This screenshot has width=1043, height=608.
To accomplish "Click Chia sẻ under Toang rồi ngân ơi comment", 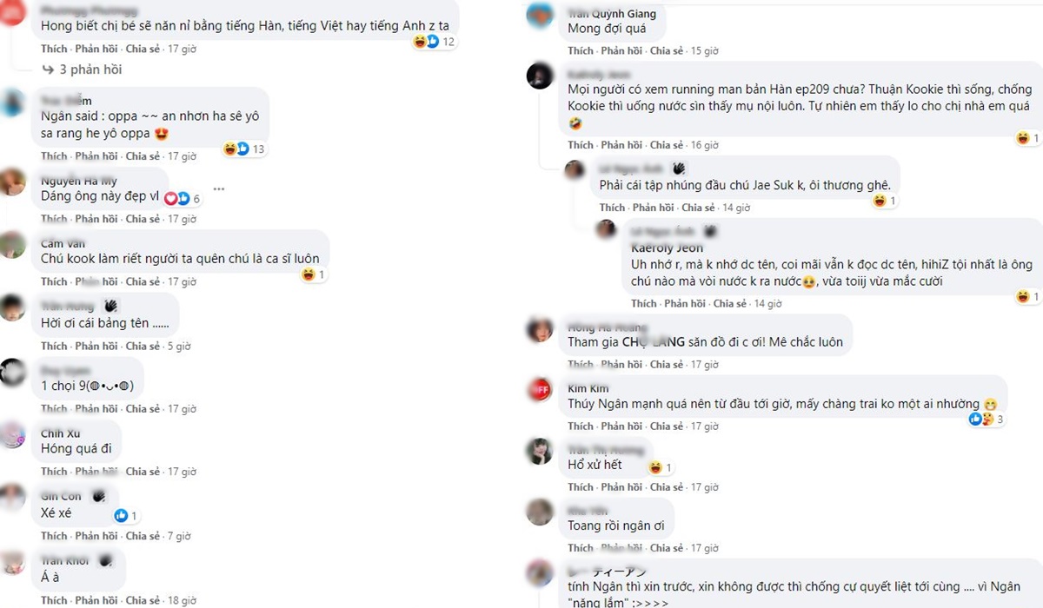I will [x=668, y=548].
